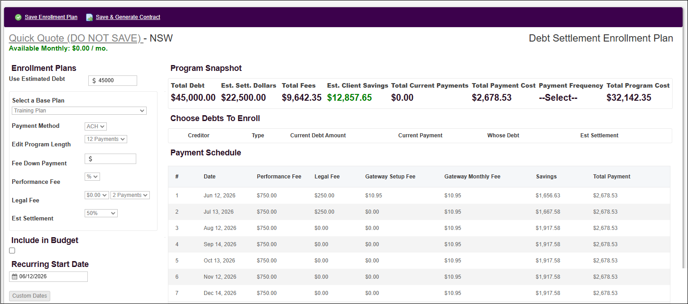The width and height of the screenshot is (688, 304).
Task: Click the Custom Dates button
Action: pyautogui.click(x=30, y=296)
